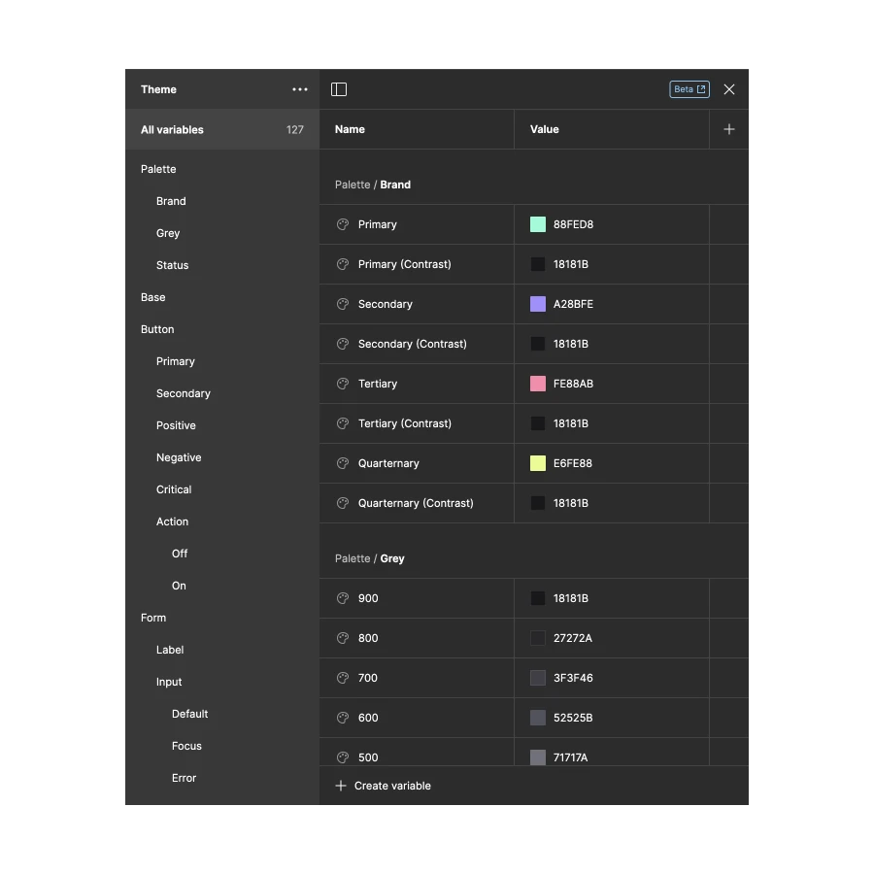Click the color icon beside Grey 700

(343, 678)
